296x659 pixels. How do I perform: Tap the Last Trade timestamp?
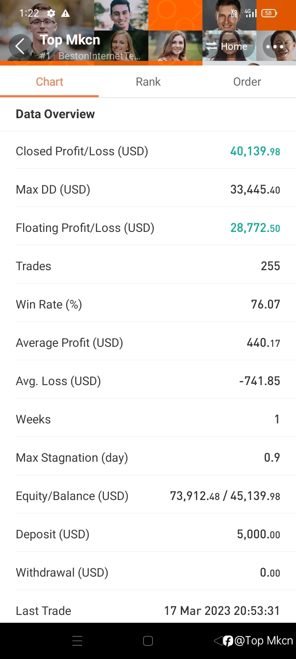point(222,611)
